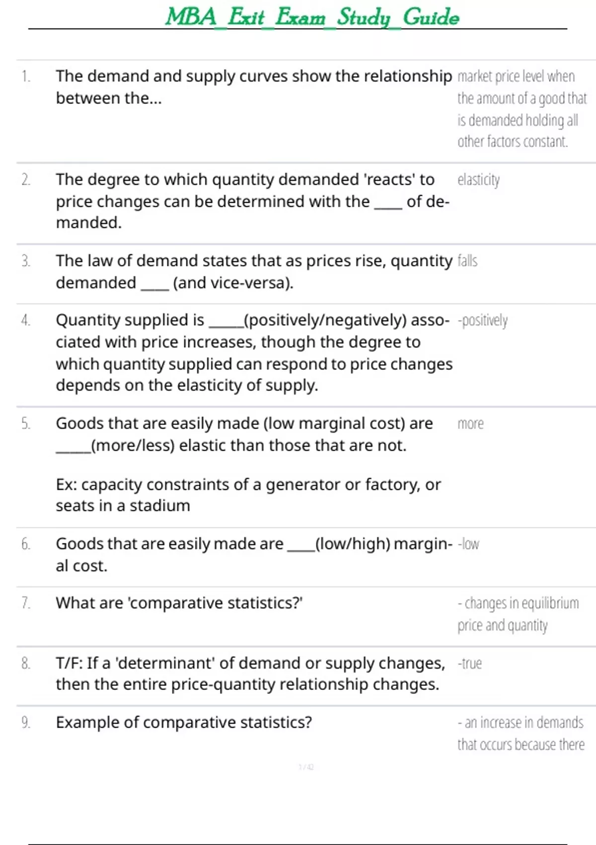The height and width of the screenshot is (845, 596).
Task: Select the T/F determinant question text
Action: click(x=250, y=674)
